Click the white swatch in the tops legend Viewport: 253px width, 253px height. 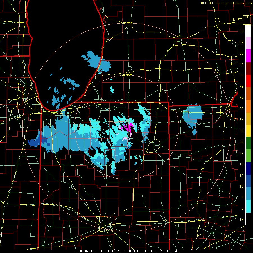pos(248,31)
